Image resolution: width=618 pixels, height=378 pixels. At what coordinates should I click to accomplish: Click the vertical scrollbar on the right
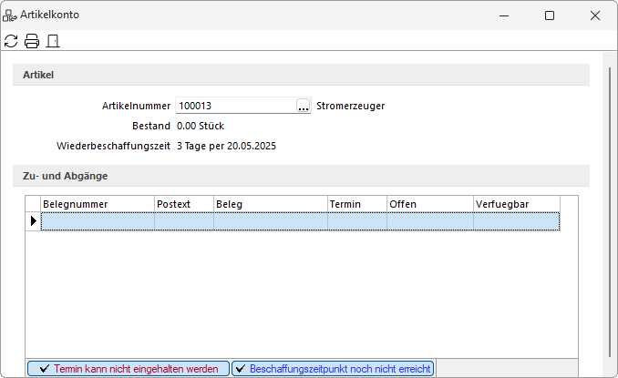pos(611,209)
